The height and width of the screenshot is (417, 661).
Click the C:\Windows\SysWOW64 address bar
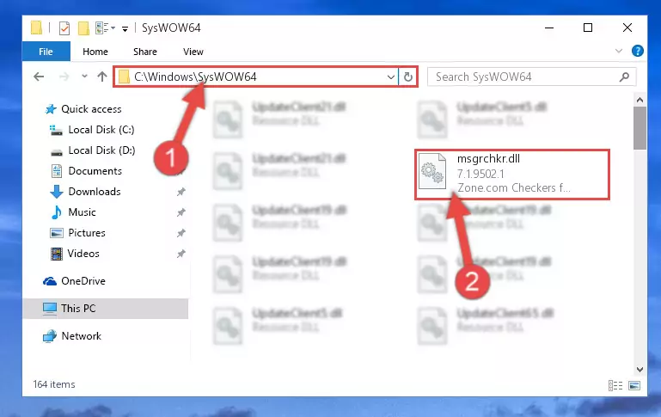click(256, 77)
